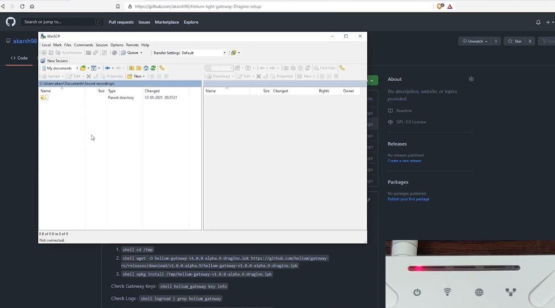
Task: Go to local parent directory folder icon
Action: point(132,68)
